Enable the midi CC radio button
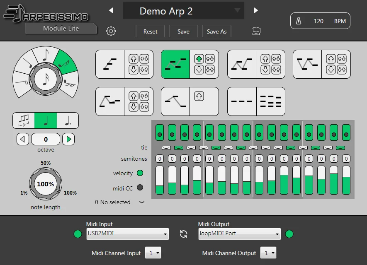 point(140,188)
